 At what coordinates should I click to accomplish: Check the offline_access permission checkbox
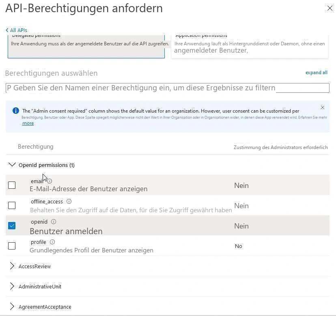[12, 205]
